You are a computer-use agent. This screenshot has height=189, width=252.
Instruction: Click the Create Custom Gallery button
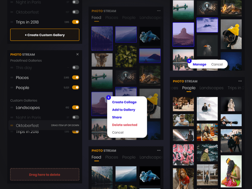pos(45,35)
